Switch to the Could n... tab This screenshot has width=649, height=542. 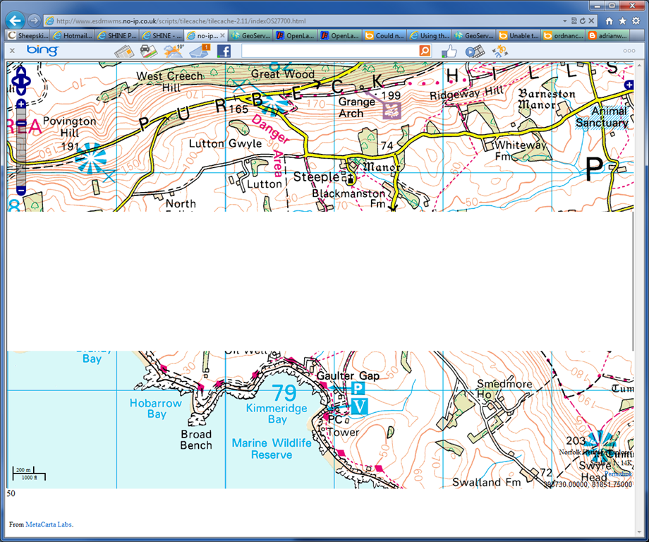[x=385, y=35]
